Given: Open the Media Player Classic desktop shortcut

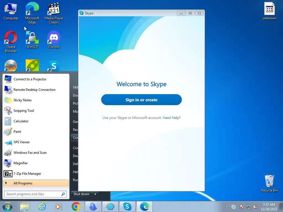Looking at the screenshot, I should pos(54,13).
